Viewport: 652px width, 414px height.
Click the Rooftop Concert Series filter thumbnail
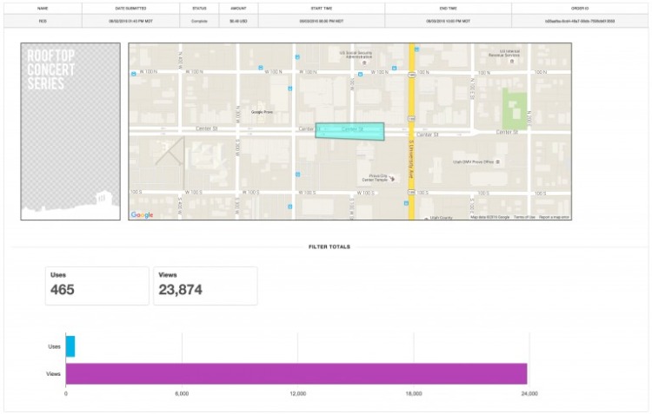(70, 131)
